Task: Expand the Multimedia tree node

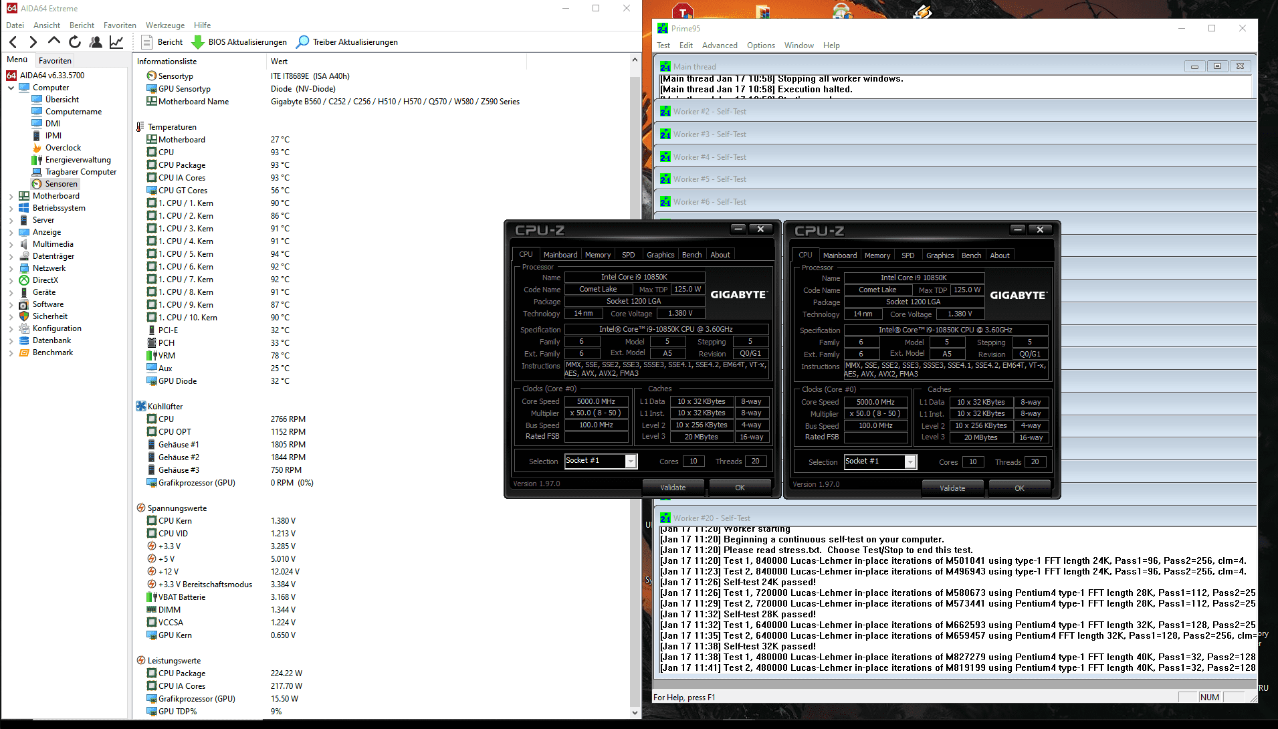Action: tap(11, 244)
